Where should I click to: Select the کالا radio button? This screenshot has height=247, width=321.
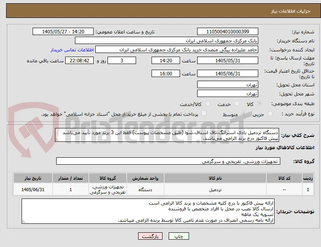(259, 104)
